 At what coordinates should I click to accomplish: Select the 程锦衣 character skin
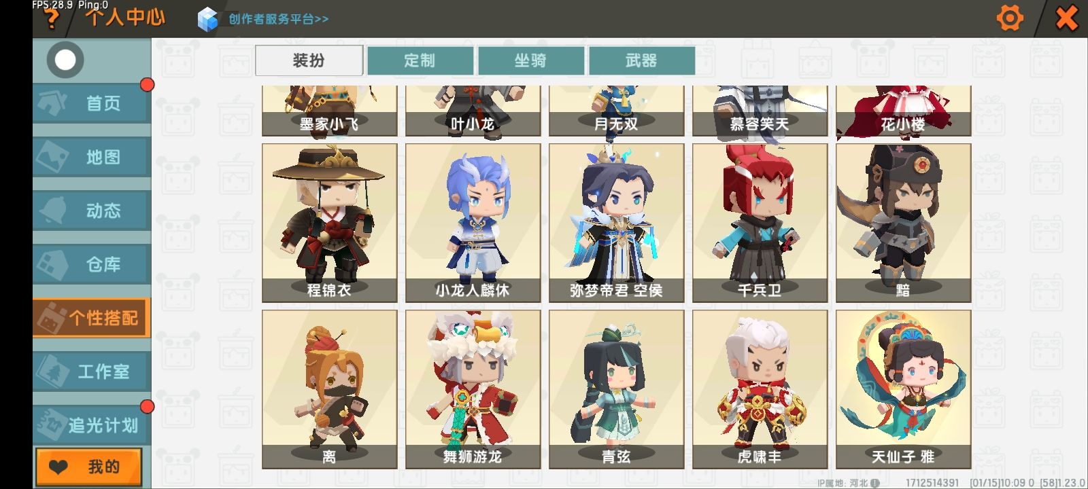(330, 223)
